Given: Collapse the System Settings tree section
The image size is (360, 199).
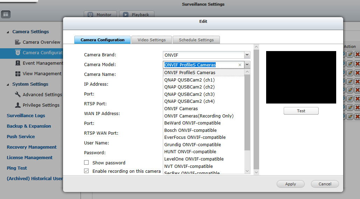Looking at the screenshot, I should 8,84.
